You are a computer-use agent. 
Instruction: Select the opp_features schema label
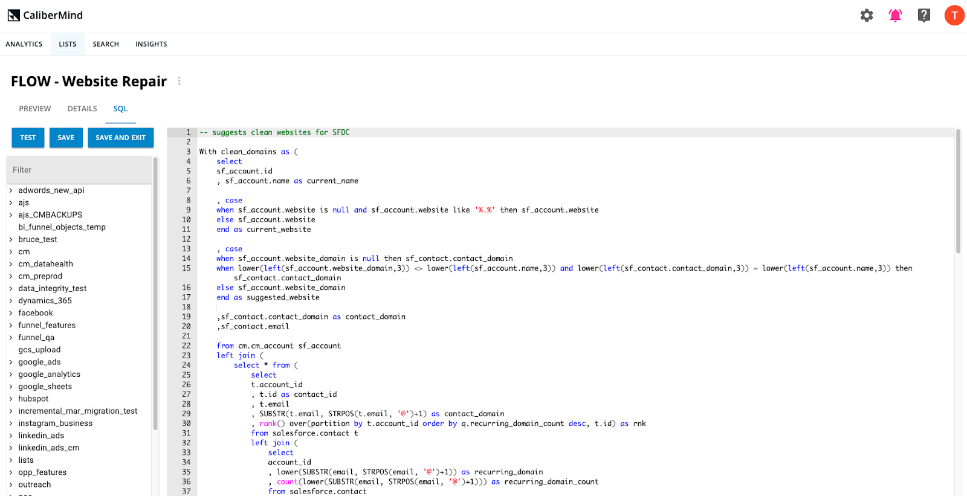tap(42, 472)
